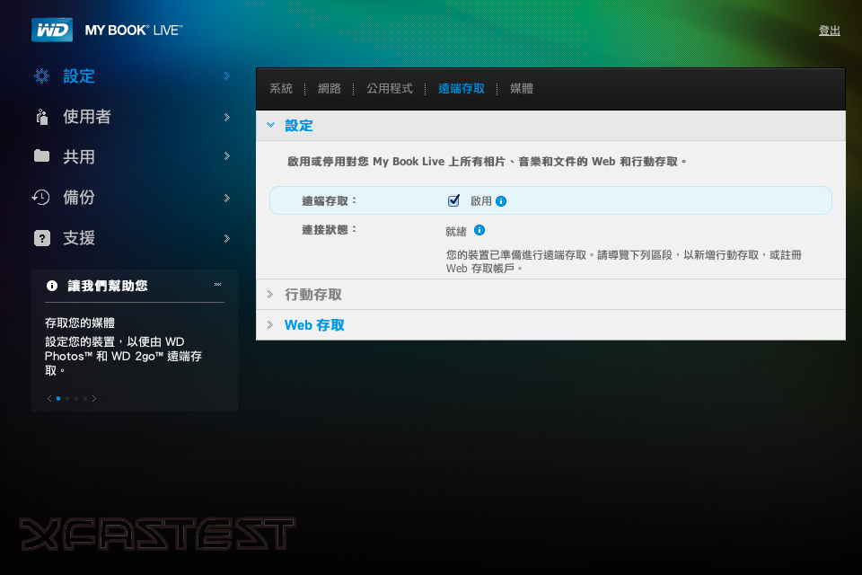Select the second help tip pagination dot
The width and height of the screenshot is (862, 575).
pos(67,398)
